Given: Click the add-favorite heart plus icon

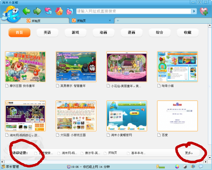Looking at the screenshot, I should (204, 11).
